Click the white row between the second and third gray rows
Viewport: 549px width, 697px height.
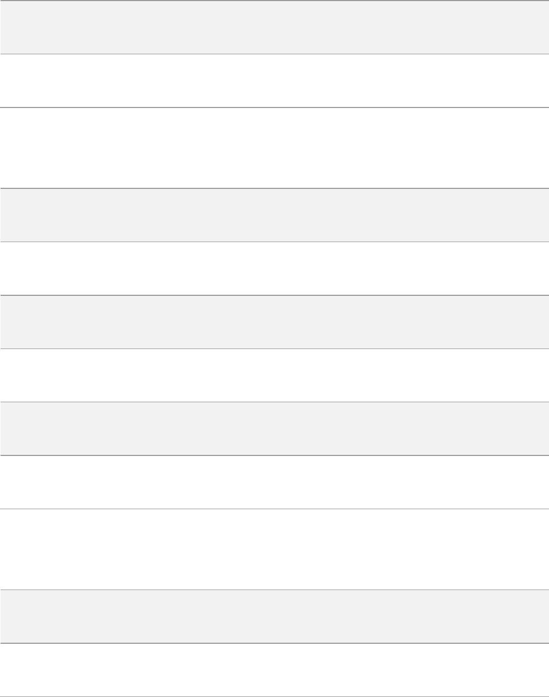pyautogui.click(x=274, y=268)
